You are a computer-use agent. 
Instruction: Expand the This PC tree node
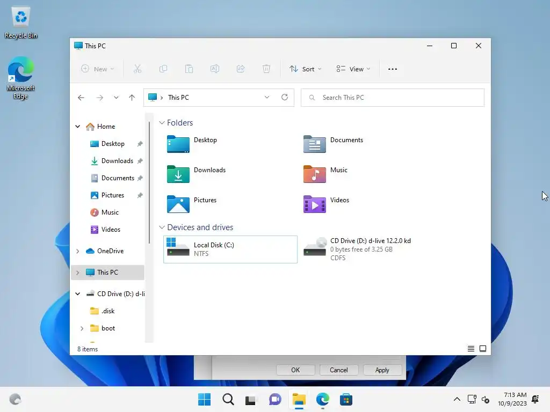pos(77,273)
